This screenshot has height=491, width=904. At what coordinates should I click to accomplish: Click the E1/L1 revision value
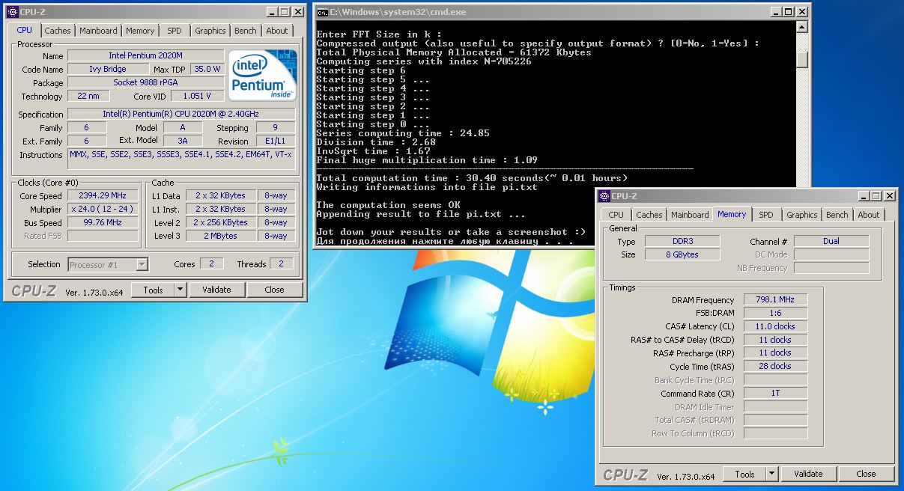(276, 141)
